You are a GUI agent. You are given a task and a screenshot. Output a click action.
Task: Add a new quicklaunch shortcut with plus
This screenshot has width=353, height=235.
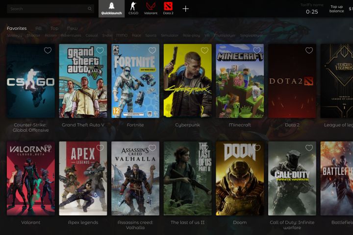pos(185,9)
